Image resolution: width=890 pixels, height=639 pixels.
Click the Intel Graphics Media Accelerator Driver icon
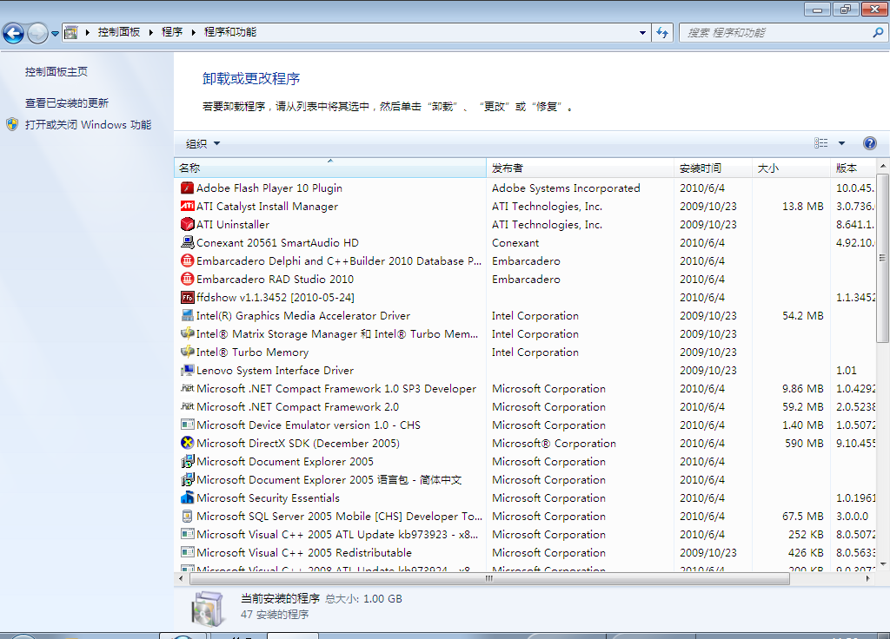point(188,315)
